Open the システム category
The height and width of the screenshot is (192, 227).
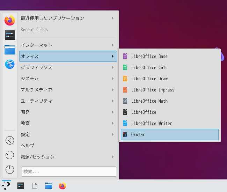click(68, 79)
